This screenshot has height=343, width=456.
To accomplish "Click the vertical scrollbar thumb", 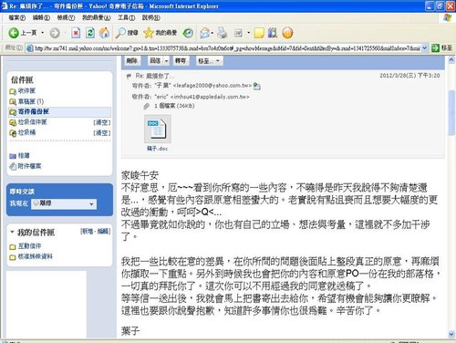I will click(451, 112).
